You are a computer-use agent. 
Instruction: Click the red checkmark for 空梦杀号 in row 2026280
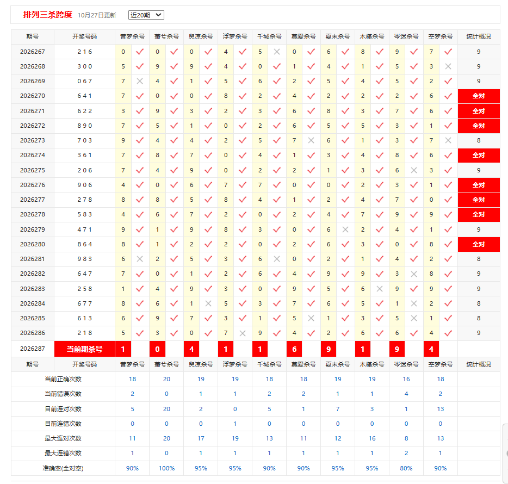click(448, 244)
